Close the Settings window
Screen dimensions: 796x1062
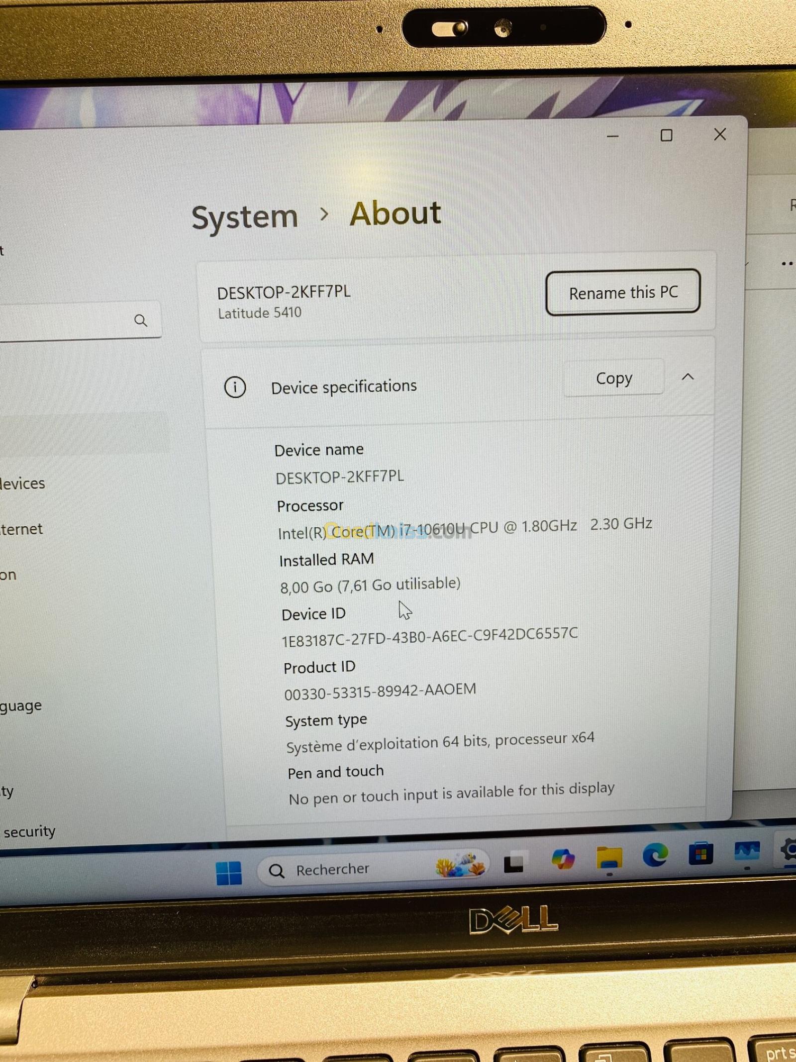point(719,134)
